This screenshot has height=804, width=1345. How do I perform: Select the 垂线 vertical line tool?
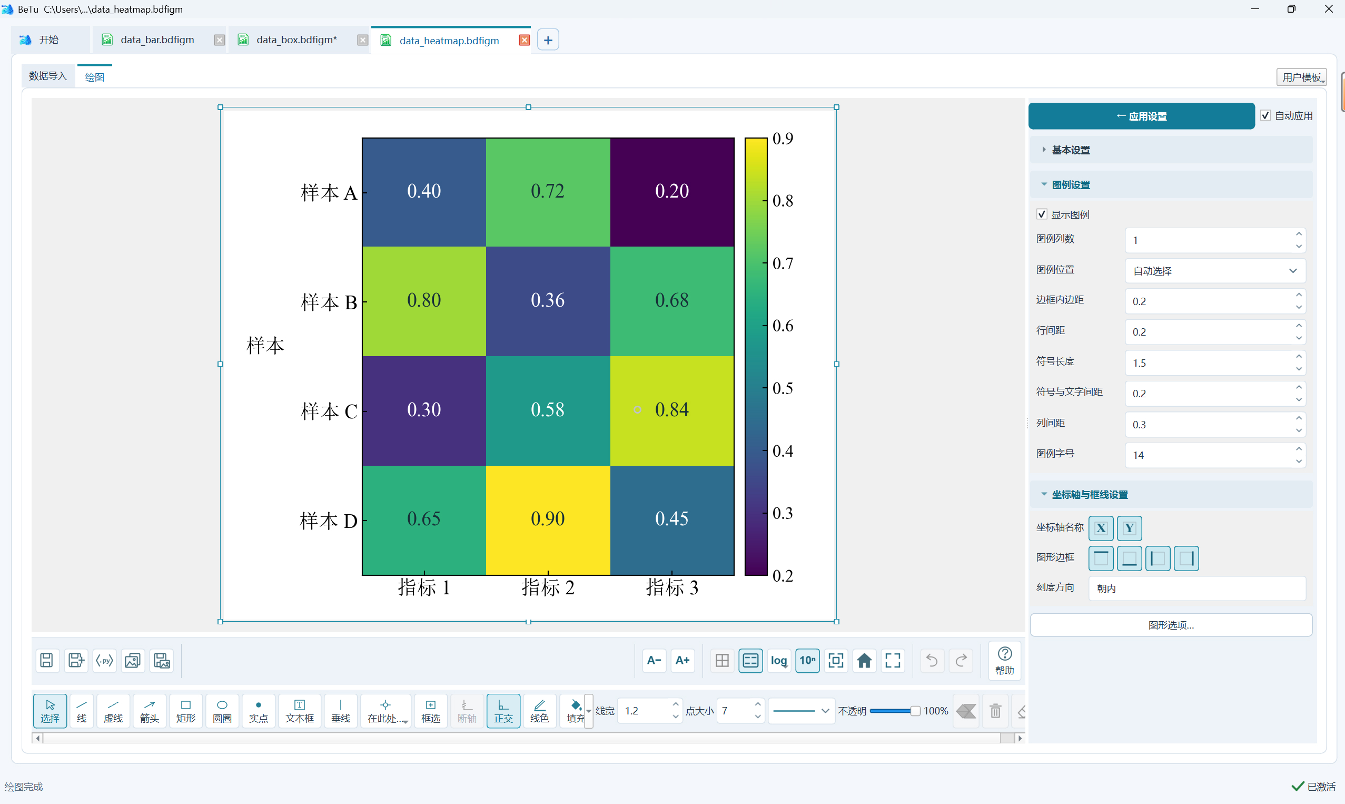[x=341, y=711]
